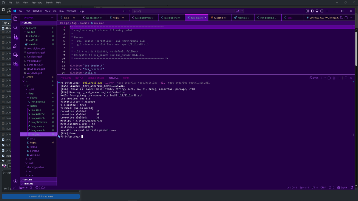Click the VS Code logo icon in the title bar
358x201 pixels.
(14, 11)
